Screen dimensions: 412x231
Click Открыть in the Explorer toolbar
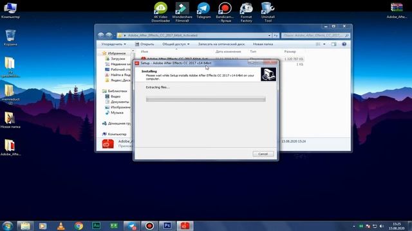pyautogui.click(x=144, y=44)
